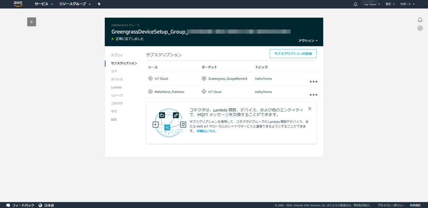Click the Greeengrass_GoogleHome:6 target text

pyautogui.click(x=228, y=79)
